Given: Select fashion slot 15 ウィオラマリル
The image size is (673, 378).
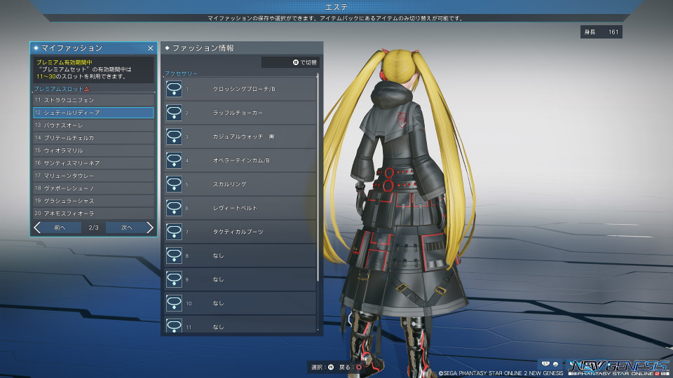Looking at the screenshot, I should 93,150.
